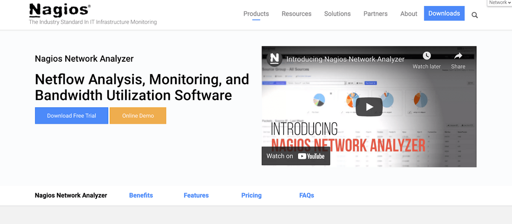Jump to the Pricing section

251,195
